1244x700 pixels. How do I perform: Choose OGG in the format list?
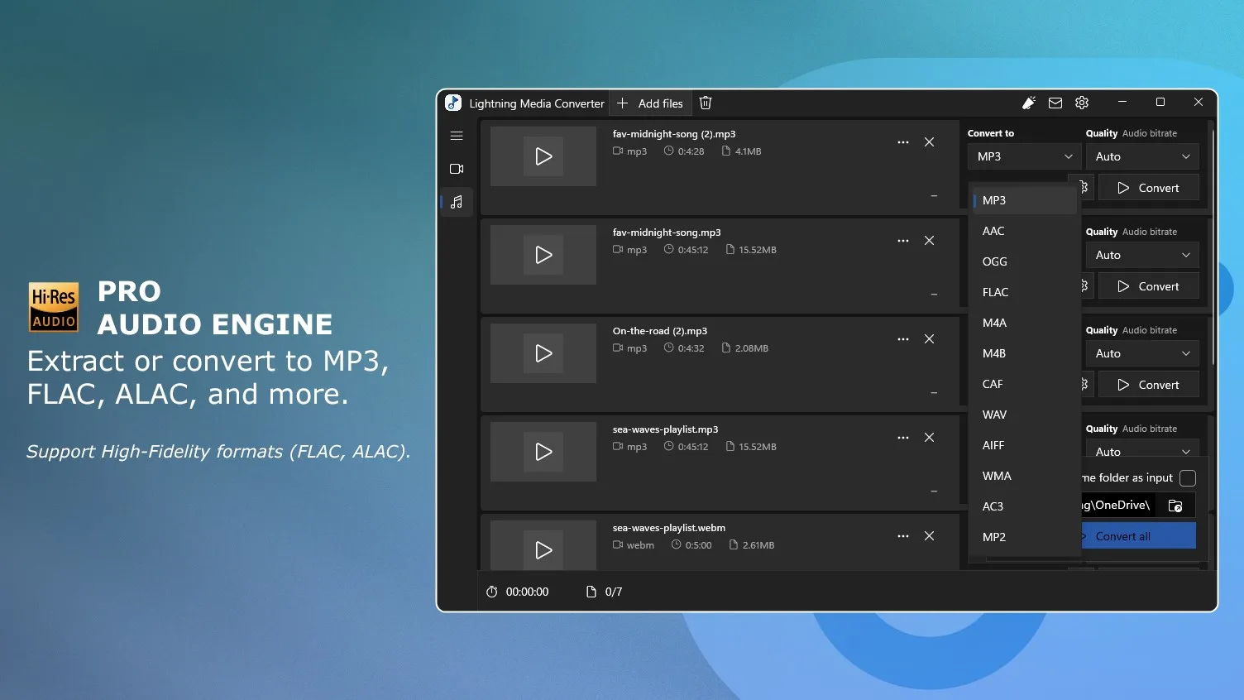[x=1024, y=261]
